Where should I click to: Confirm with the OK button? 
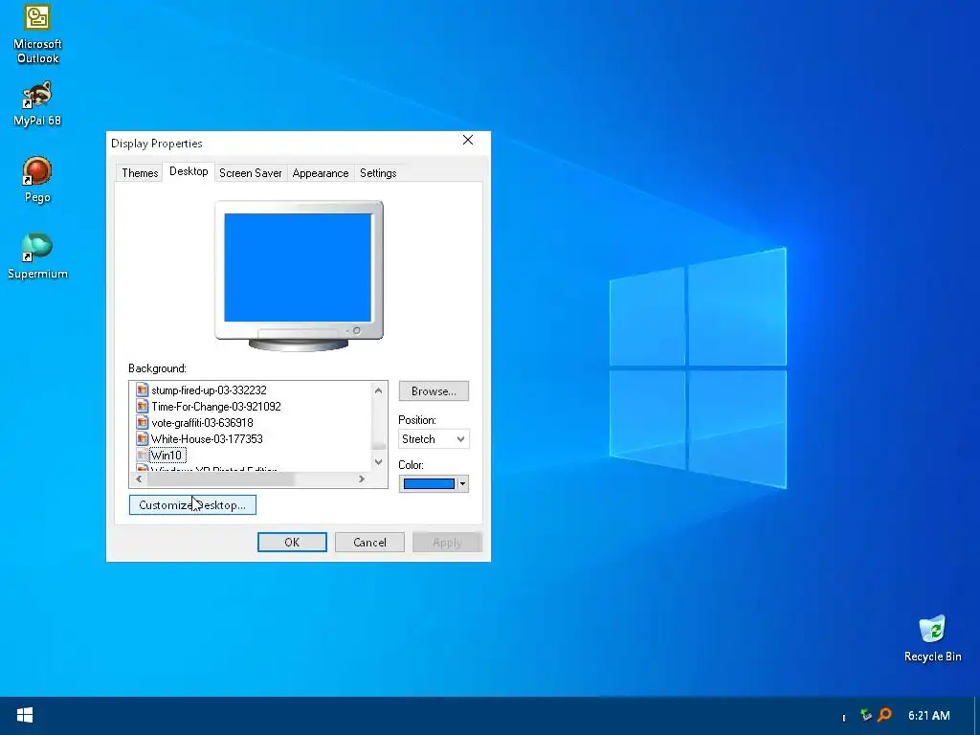click(x=292, y=542)
